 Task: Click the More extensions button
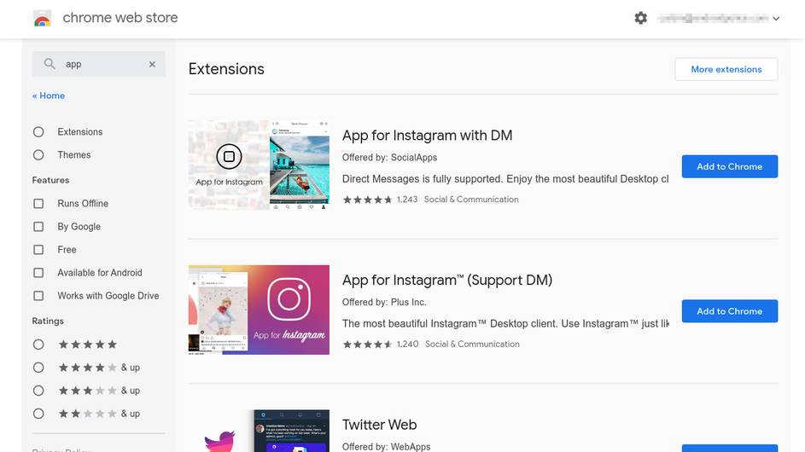(x=726, y=69)
